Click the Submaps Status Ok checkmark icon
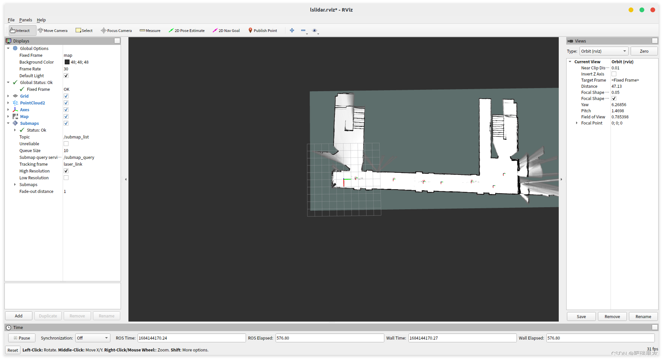 pyautogui.click(x=22, y=130)
